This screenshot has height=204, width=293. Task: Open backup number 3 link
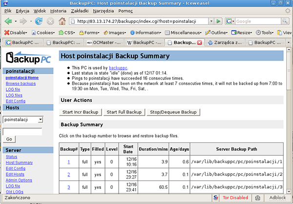[x=69, y=187]
